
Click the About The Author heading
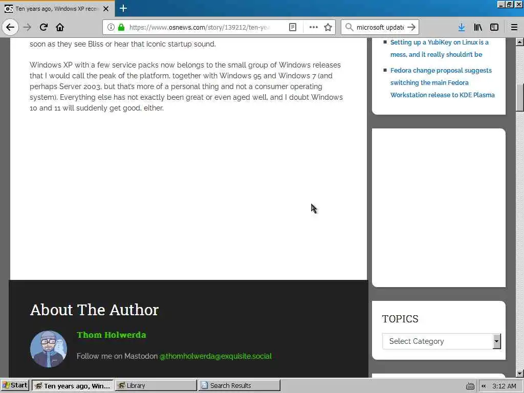[95, 310]
